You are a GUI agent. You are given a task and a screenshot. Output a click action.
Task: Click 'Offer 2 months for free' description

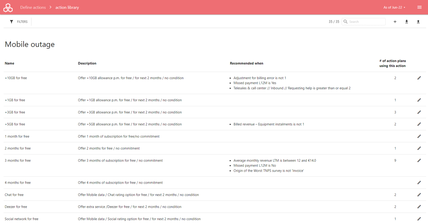click(109, 148)
